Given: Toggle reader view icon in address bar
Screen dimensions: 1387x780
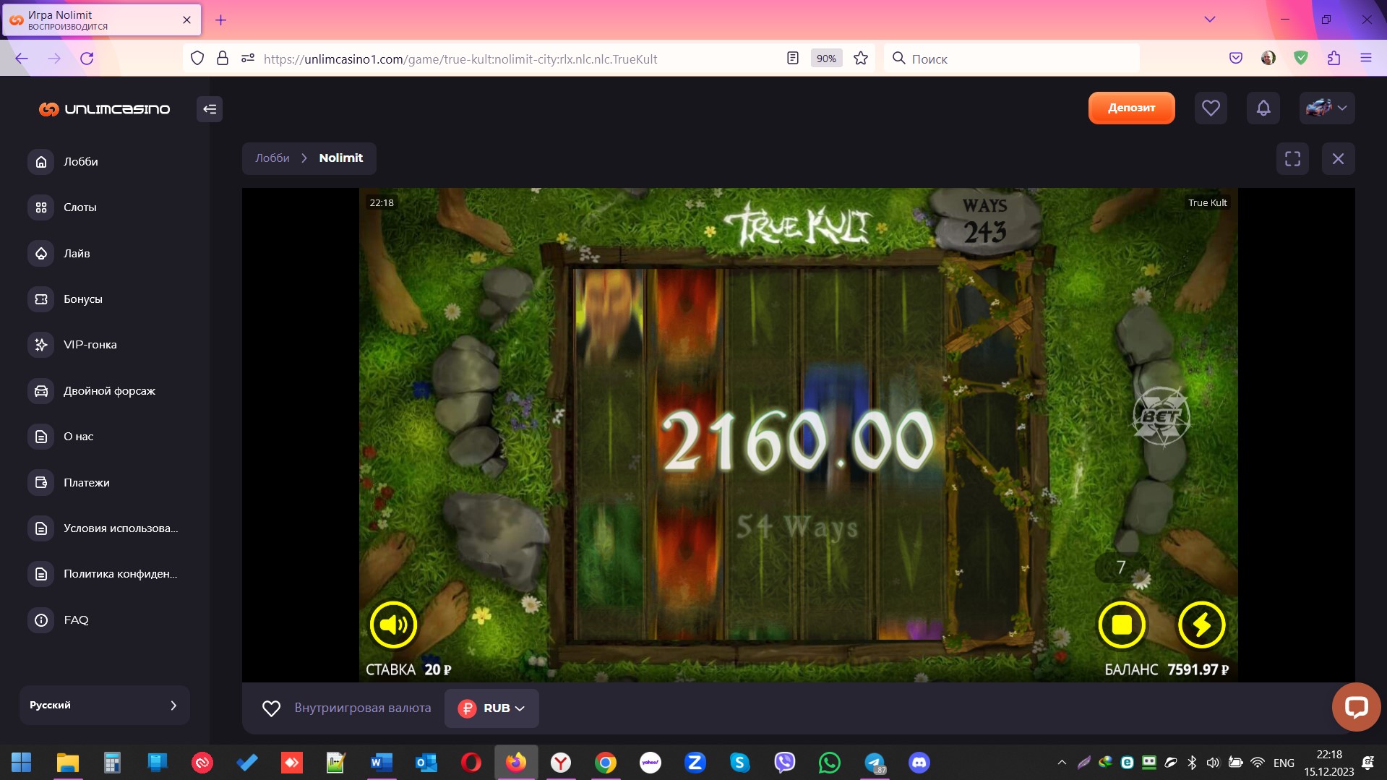Looking at the screenshot, I should [x=792, y=59].
